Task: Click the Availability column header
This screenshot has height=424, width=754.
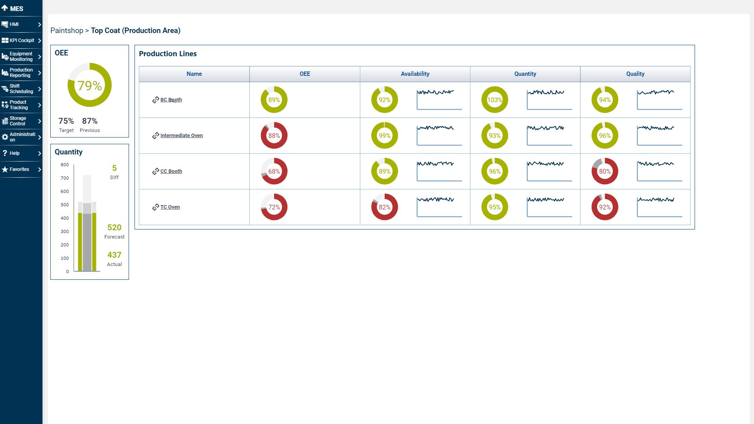Action: [x=415, y=74]
